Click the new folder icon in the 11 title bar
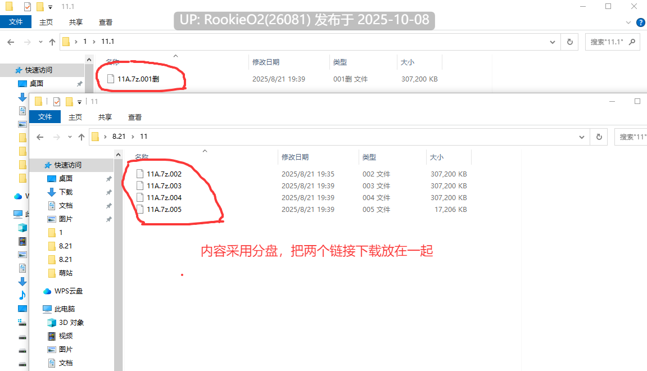This screenshot has height=371, width=647. 69,102
